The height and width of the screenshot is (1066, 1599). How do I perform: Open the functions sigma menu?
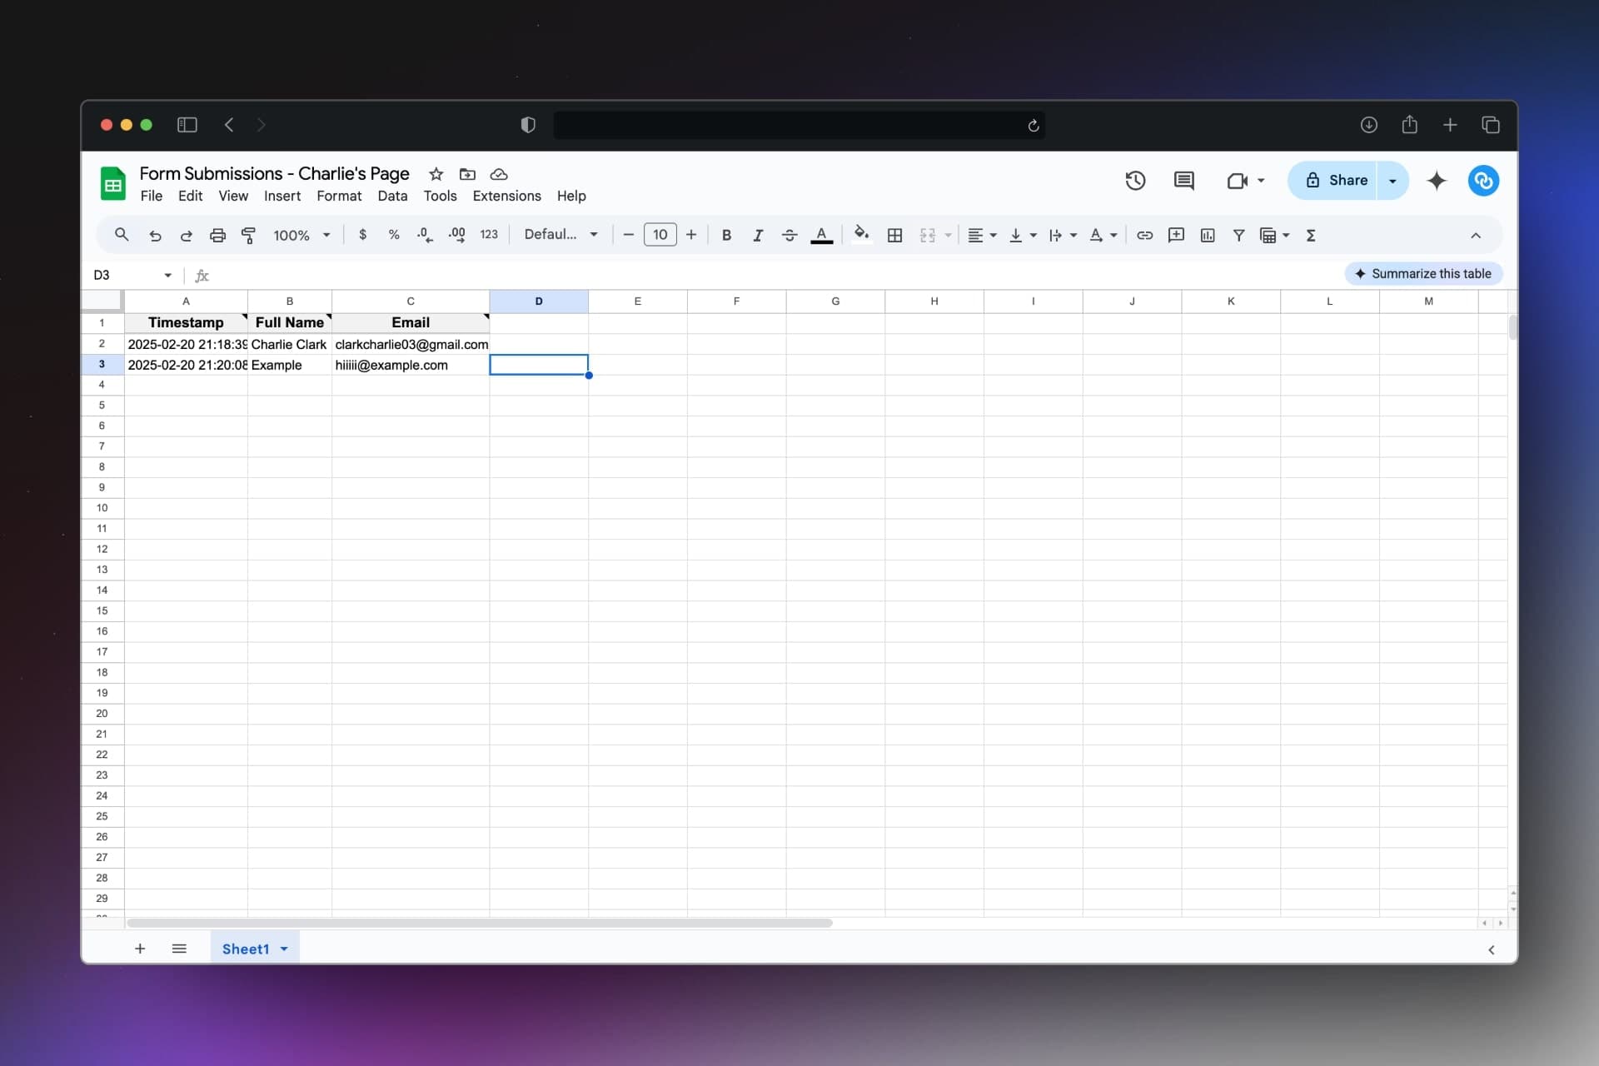coord(1311,236)
